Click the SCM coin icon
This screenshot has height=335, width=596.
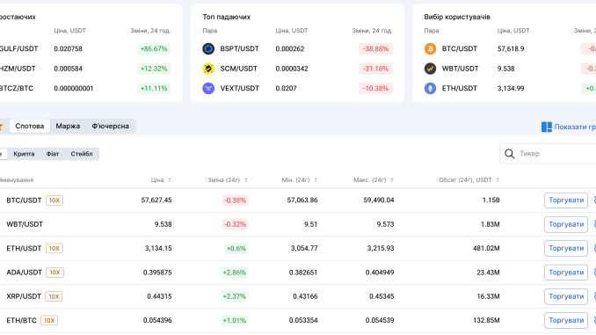tap(208, 69)
